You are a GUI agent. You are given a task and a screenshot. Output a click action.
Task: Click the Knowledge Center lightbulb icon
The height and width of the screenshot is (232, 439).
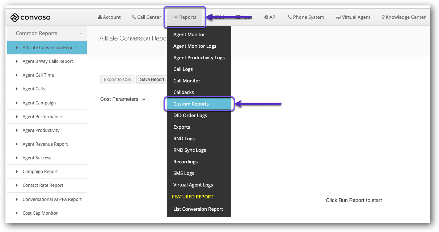click(383, 17)
